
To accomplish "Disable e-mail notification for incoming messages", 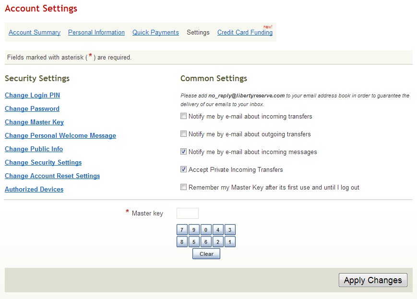I will coord(183,152).
